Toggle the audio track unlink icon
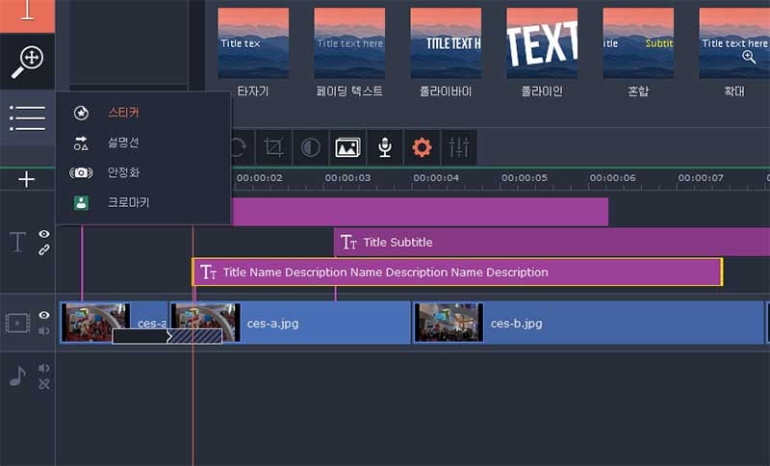The image size is (770, 466). coord(44,384)
